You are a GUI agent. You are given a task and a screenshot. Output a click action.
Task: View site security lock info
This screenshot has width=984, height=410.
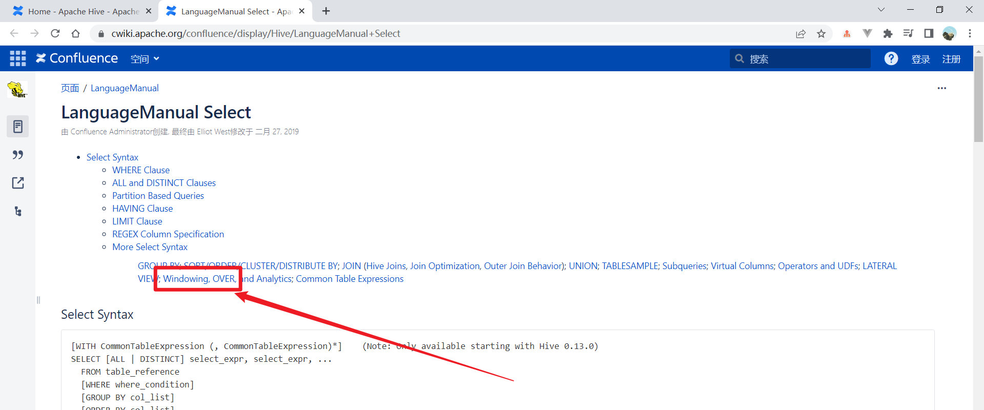click(x=101, y=34)
